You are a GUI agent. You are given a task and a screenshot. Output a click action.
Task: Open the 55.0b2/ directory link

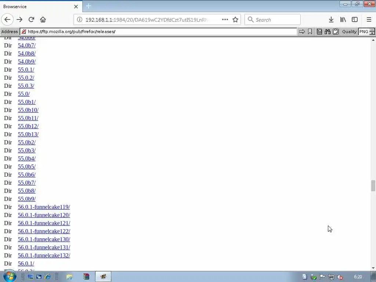tap(26, 142)
